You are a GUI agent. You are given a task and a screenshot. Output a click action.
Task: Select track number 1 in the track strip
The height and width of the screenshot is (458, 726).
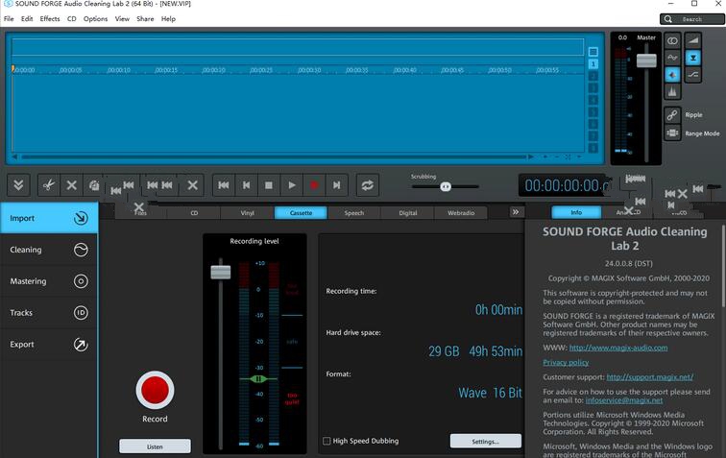point(593,64)
